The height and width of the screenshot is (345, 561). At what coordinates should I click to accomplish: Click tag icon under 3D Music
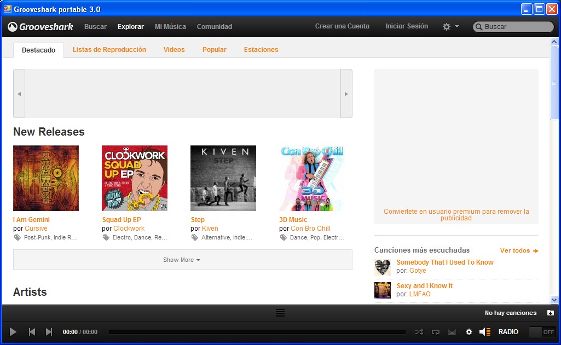tap(284, 237)
